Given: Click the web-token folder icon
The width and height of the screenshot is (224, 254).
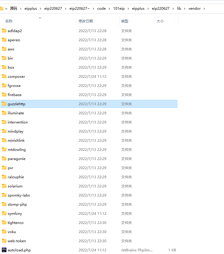Looking at the screenshot, I should 4,241.
